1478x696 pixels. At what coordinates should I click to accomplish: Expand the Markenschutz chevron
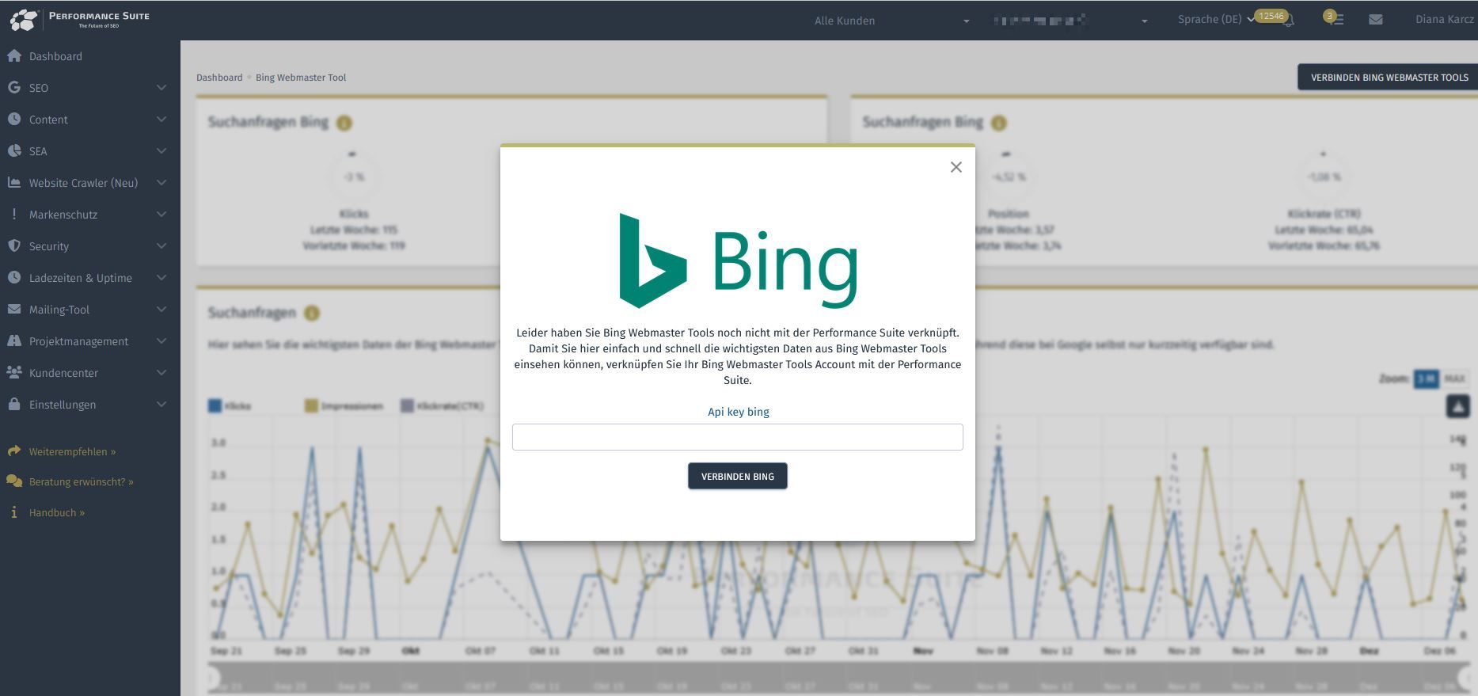(x=161, y=215)
